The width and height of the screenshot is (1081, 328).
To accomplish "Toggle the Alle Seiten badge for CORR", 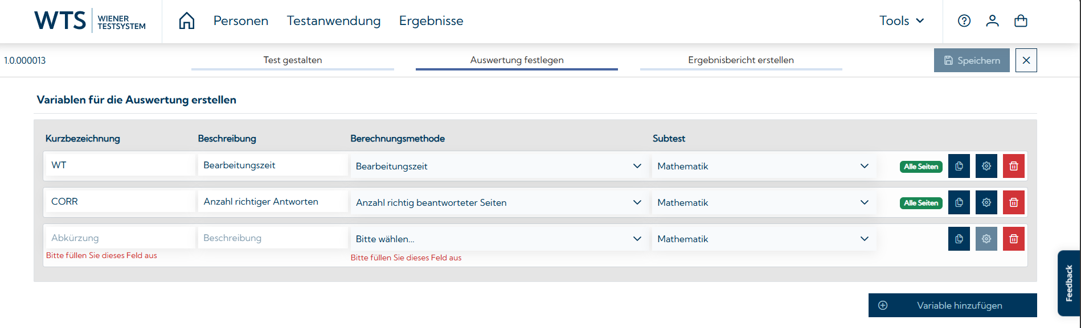I will (921, 203).
